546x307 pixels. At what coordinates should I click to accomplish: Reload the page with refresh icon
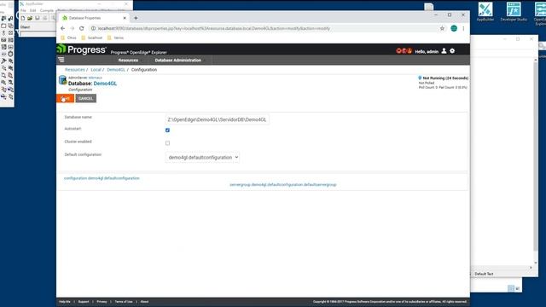pyautogui.click(x=82, y=28)
